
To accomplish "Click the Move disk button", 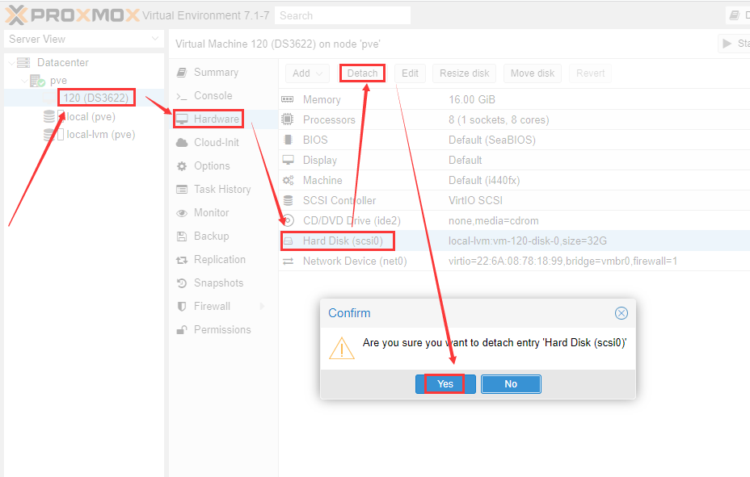I will click(x=533, y=73).
